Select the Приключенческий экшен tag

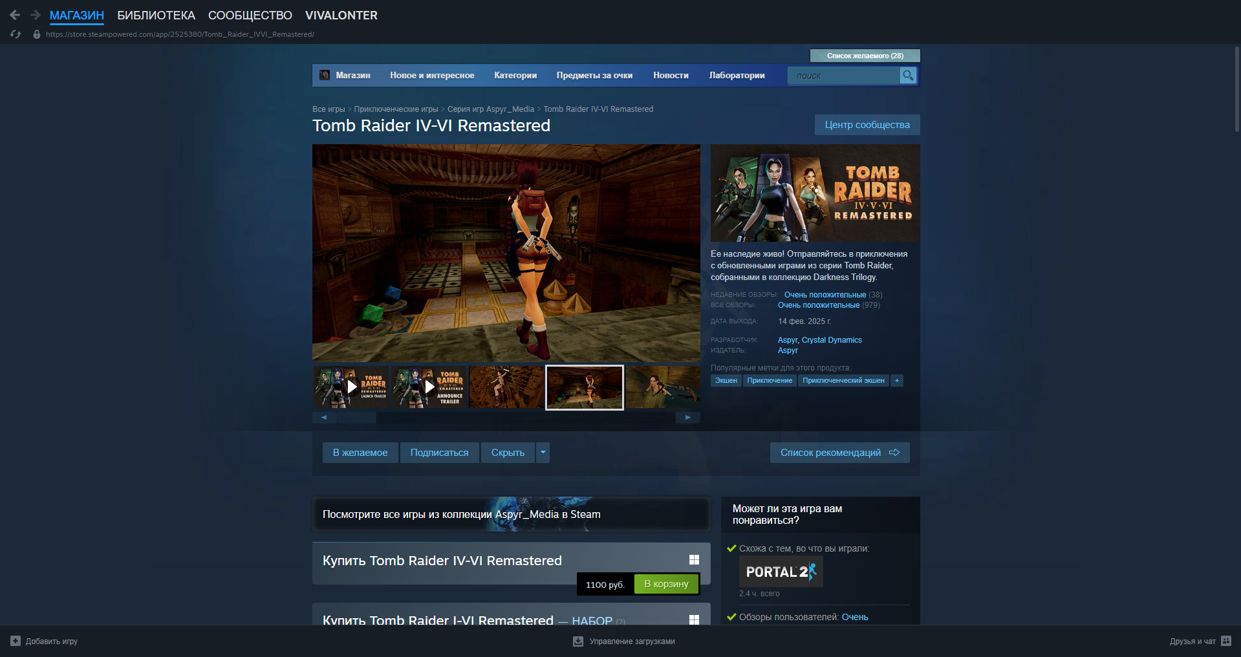click(843, 380)
